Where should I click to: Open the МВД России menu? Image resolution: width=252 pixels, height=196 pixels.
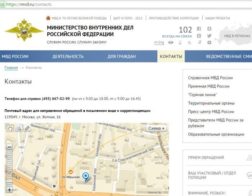pos(15,56)
